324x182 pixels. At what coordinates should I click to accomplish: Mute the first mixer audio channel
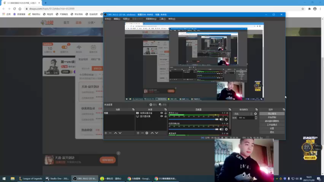[221, 119]
